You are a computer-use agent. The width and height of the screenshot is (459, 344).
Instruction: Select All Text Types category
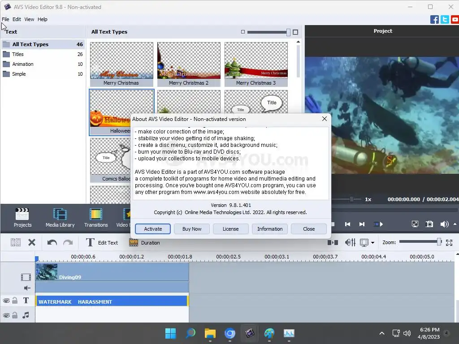click(x=43, y=44)
